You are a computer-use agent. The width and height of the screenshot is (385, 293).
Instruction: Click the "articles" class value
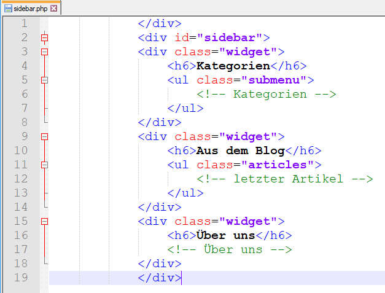click(278, 165)
